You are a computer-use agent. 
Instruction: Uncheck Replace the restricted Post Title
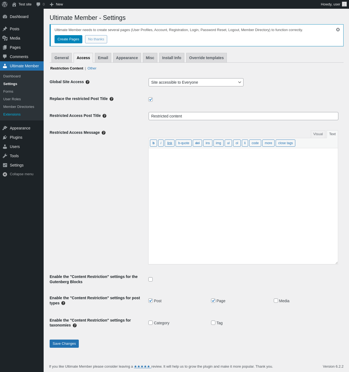tap(151, 99)
